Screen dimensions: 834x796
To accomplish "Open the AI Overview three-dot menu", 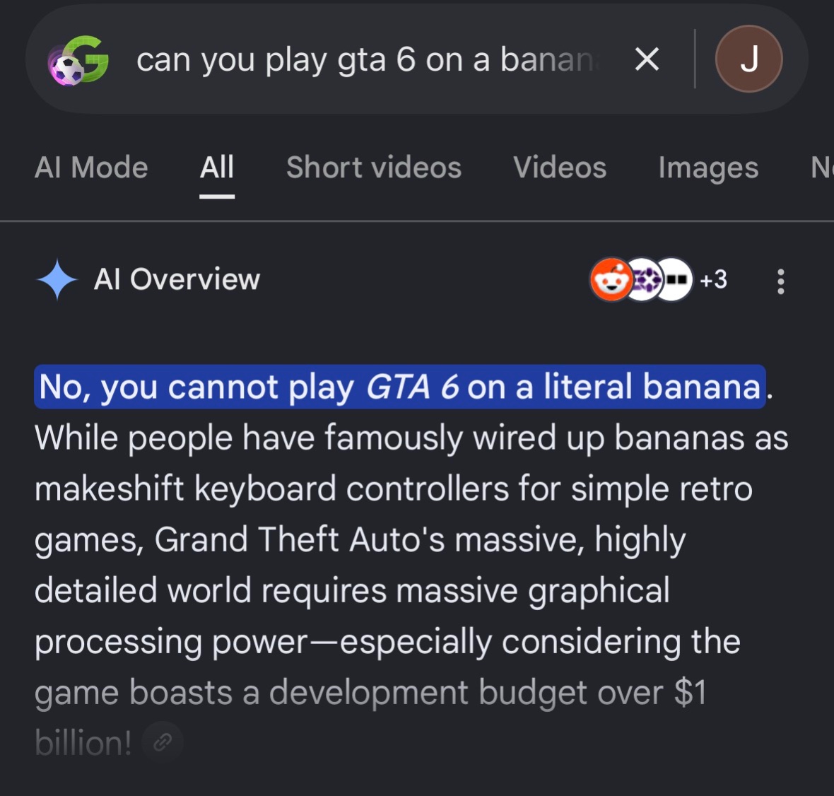I will (x=780, y=281).
